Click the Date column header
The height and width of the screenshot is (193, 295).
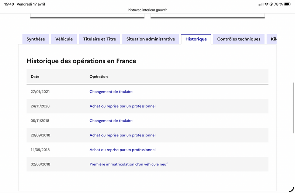tap(35, 76)
